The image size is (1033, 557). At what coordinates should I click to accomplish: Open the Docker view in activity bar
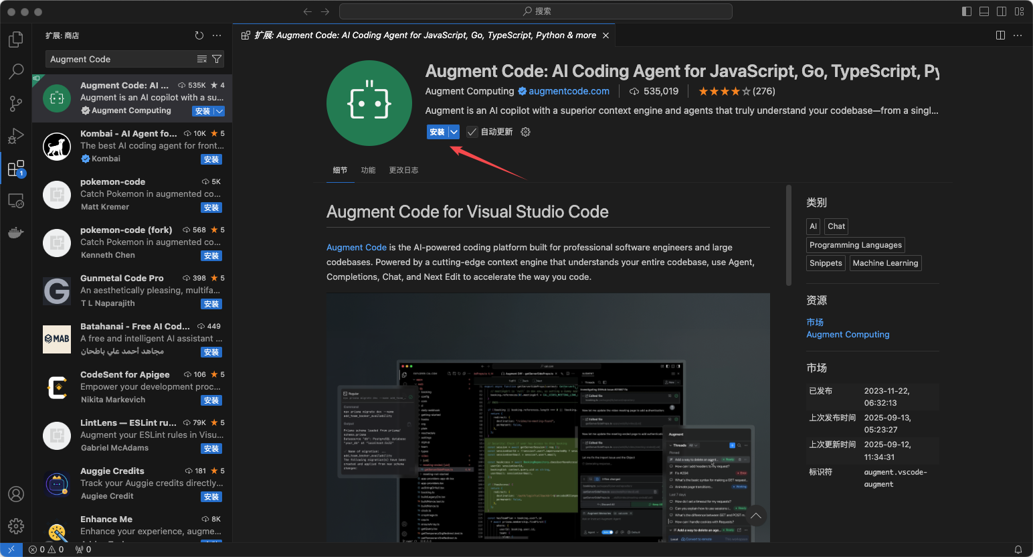[x=16, y=232]
